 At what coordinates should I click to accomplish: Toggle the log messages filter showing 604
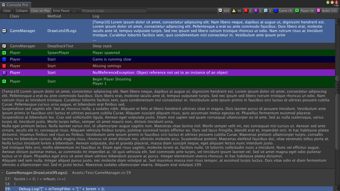coord(223,11)
